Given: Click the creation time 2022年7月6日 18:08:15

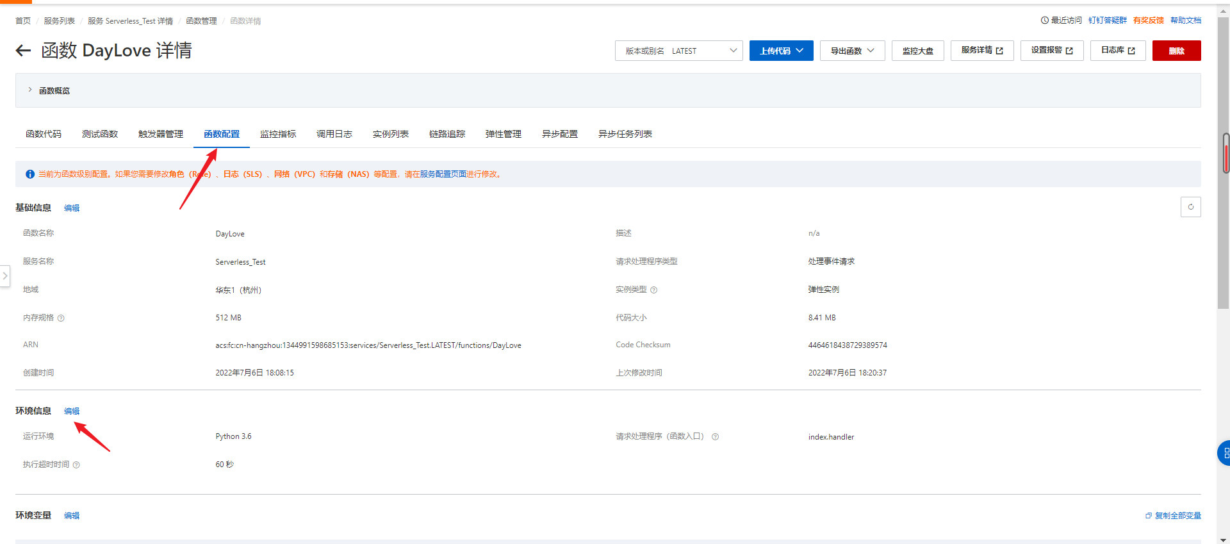Looking at the screenshot, I should tap(254, 373).
